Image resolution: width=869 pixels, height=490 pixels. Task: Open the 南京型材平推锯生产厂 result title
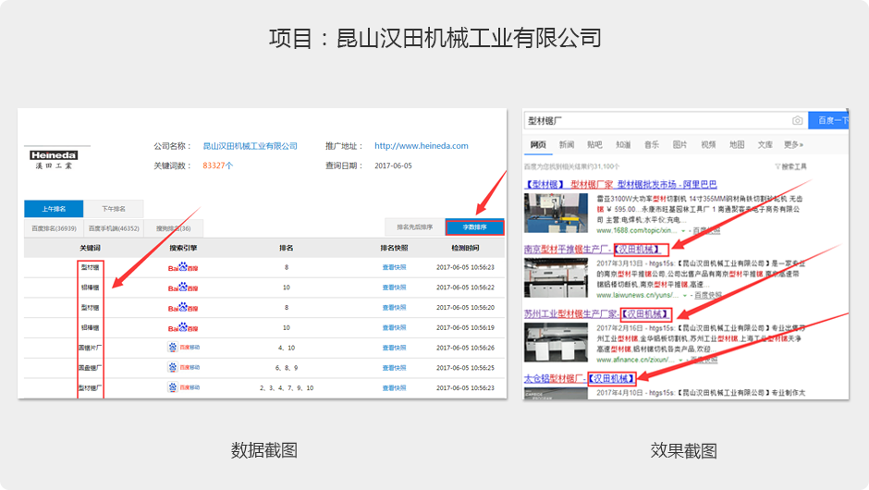tap(593, 250)
